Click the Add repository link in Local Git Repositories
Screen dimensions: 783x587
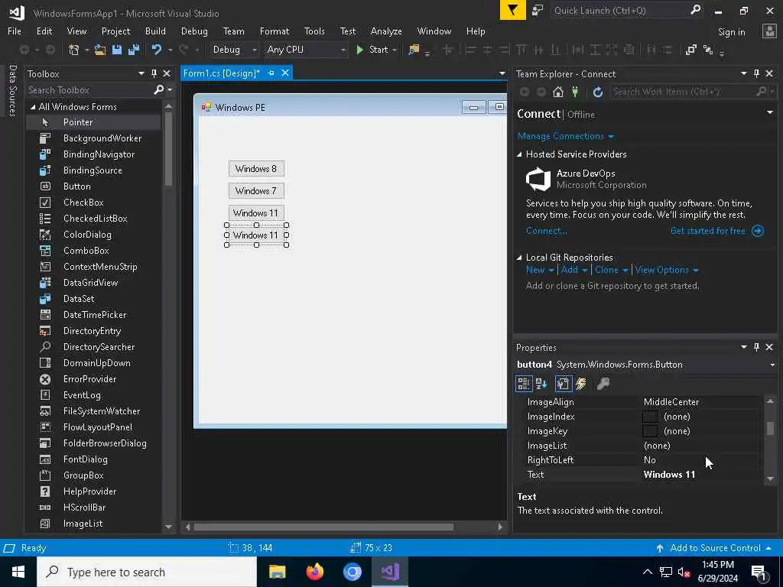tap(569, 270)
